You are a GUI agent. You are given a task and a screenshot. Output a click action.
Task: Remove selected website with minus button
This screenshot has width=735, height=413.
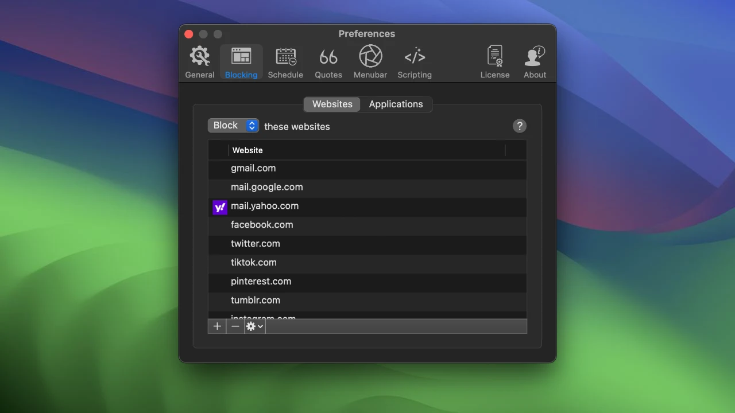click(235, 326)
